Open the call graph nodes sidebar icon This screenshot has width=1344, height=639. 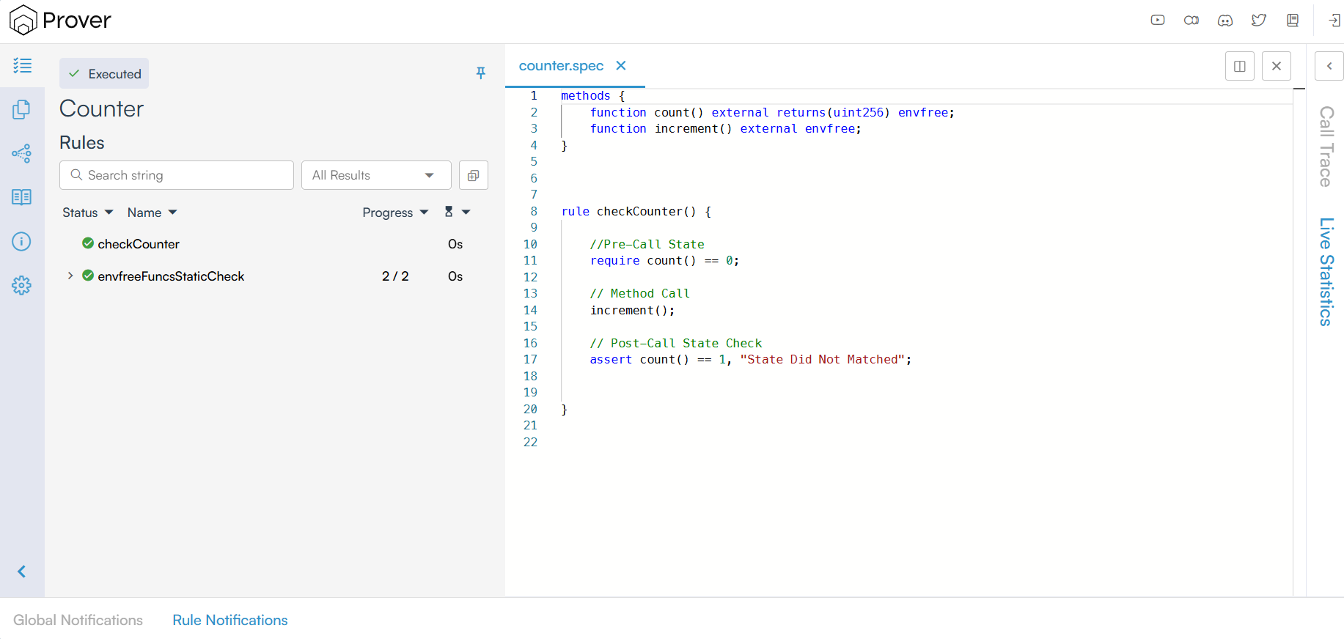pos(22,153)
